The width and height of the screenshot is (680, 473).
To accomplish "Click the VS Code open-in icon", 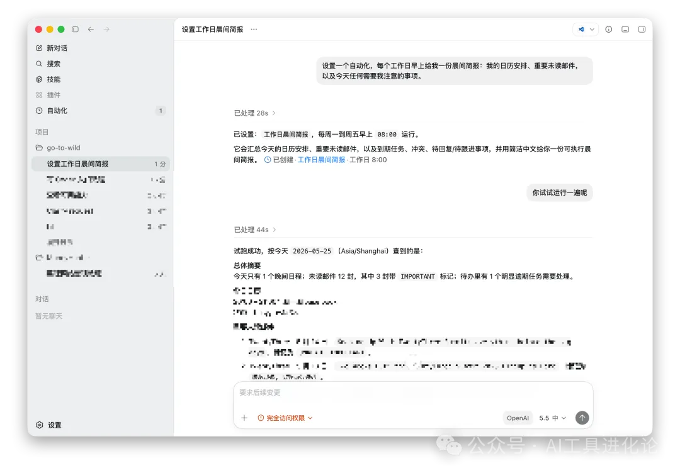I will [x=581, y=29].
